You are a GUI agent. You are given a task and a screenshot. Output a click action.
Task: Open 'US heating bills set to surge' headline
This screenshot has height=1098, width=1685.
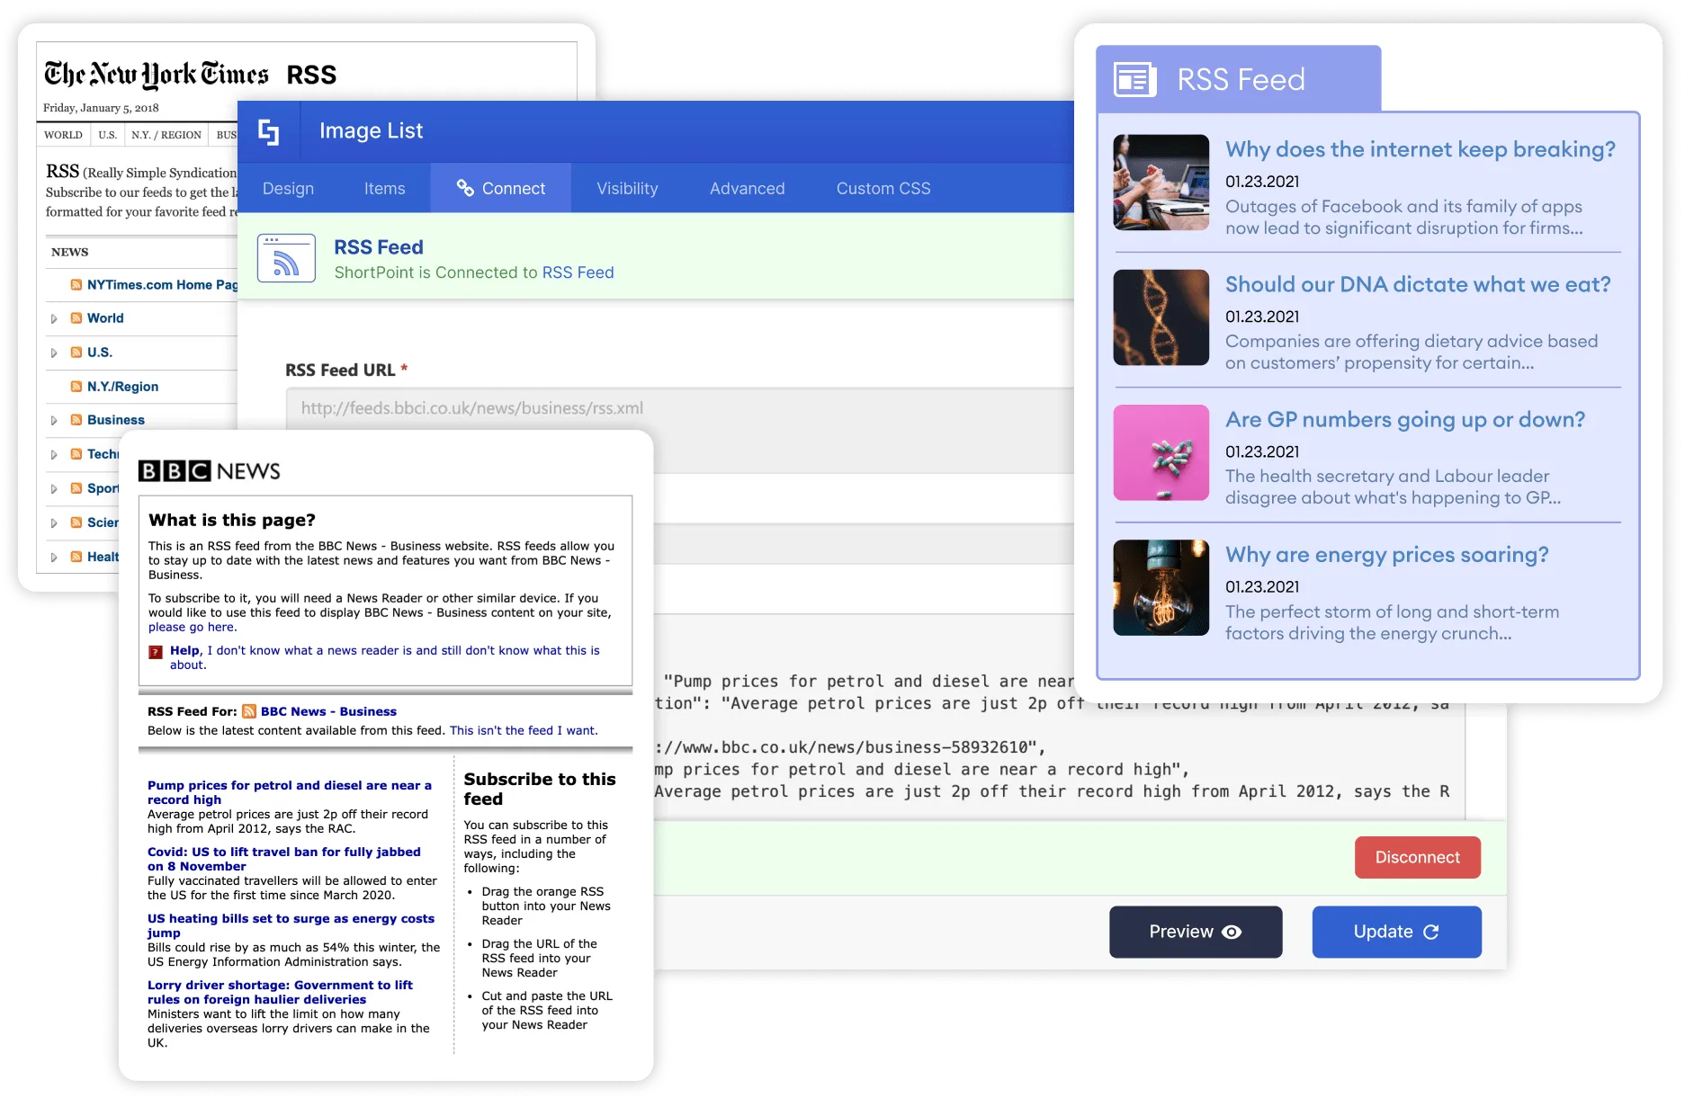click(291, 925)
